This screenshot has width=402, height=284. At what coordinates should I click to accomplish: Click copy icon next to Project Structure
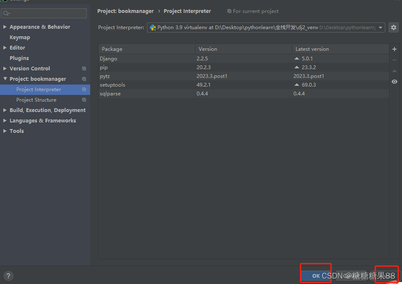pyautogui.click(x=84, y=100)
